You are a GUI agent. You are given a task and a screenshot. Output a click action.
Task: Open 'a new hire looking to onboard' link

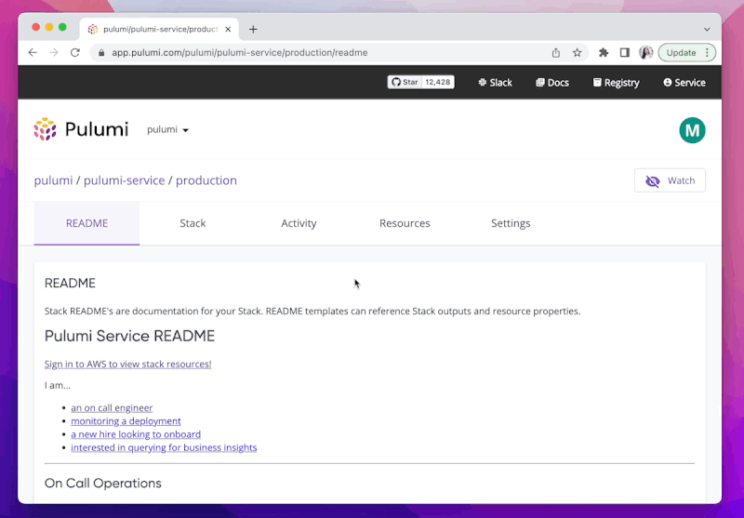coord(136,434)
